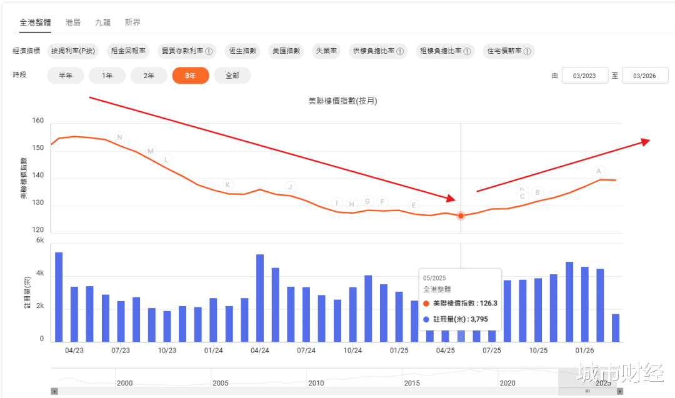Select the 1年 time period
Screen dimensions: 675x398
pos(107,76)
